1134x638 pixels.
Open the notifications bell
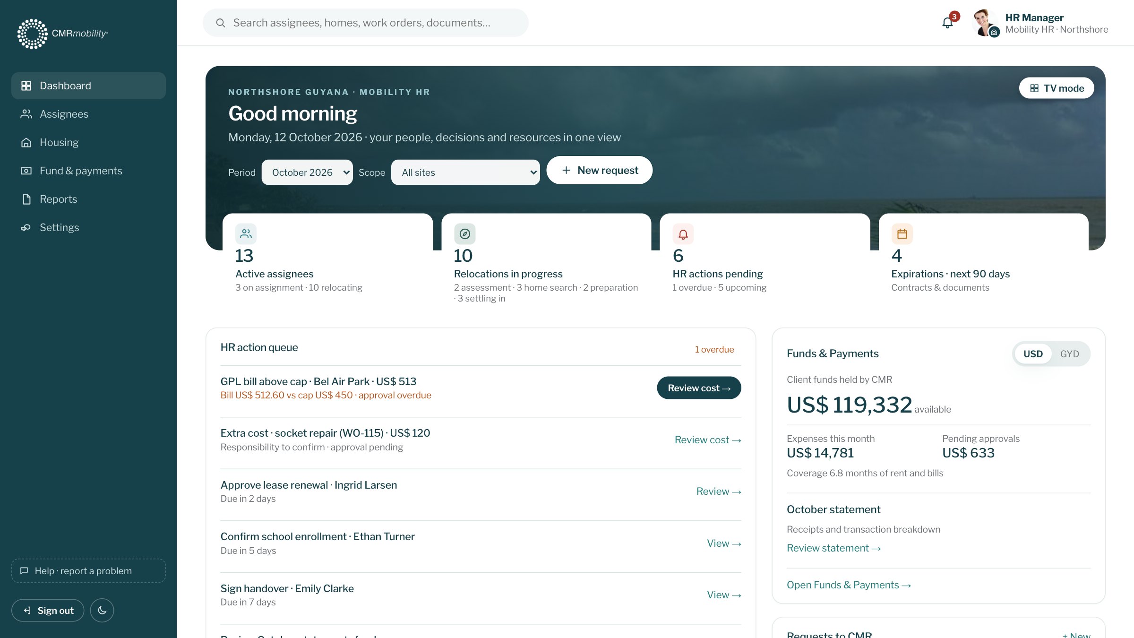[x=947, y=23]
